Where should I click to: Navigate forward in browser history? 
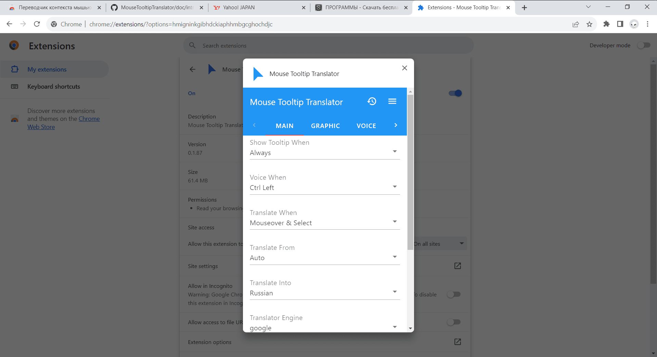[x=23, y=24]
